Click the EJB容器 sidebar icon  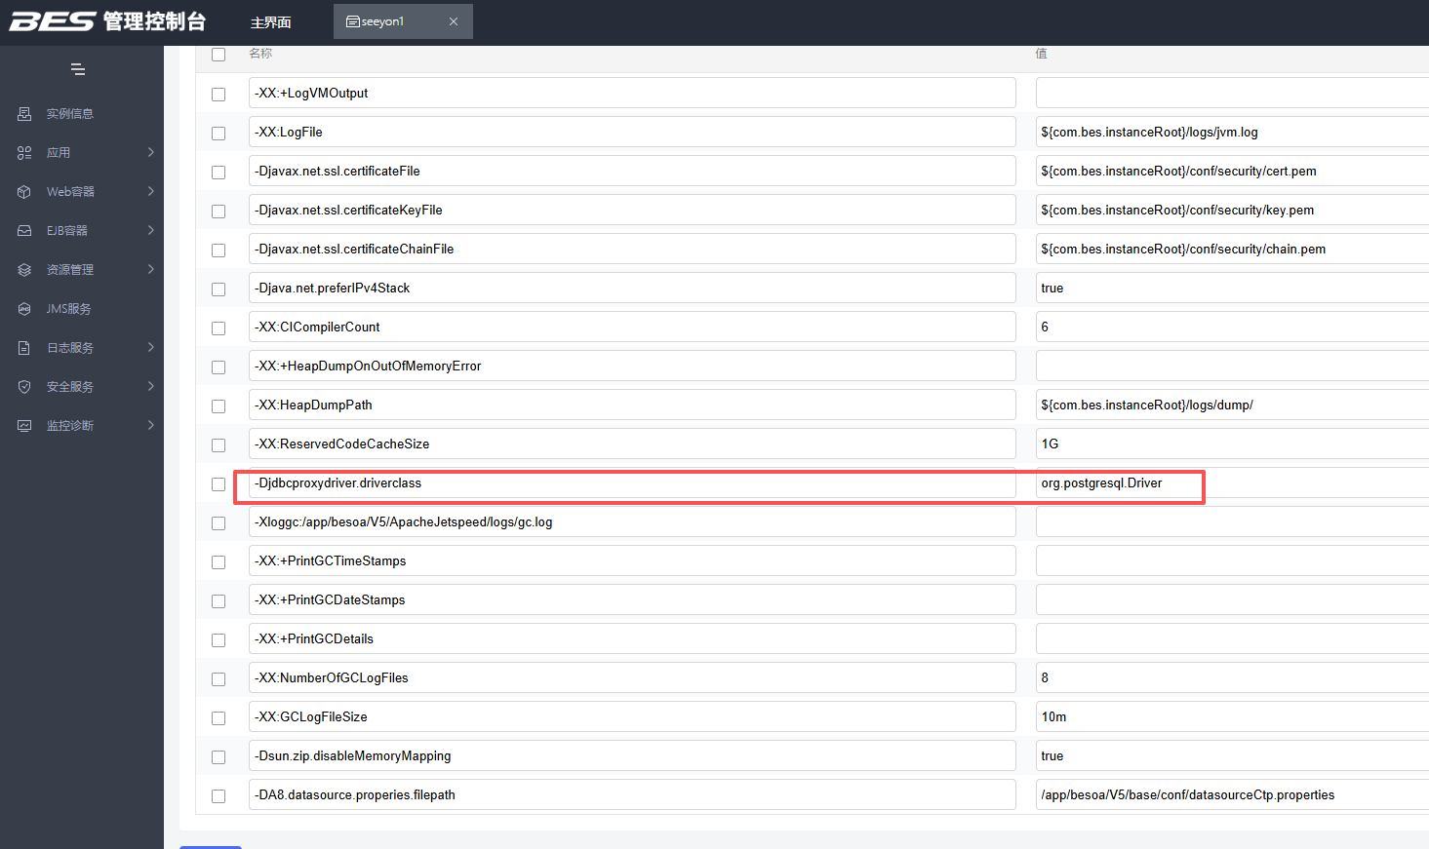click(24, 231)
